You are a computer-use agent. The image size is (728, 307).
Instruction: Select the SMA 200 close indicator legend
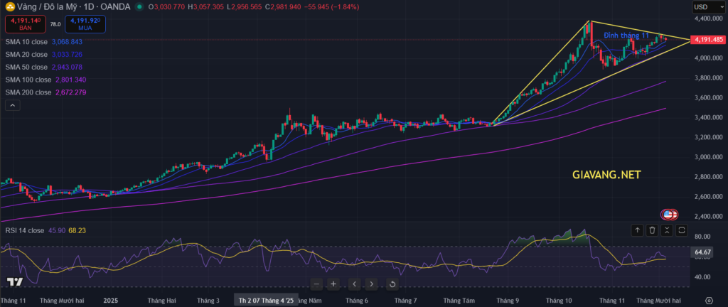(28, 92)
